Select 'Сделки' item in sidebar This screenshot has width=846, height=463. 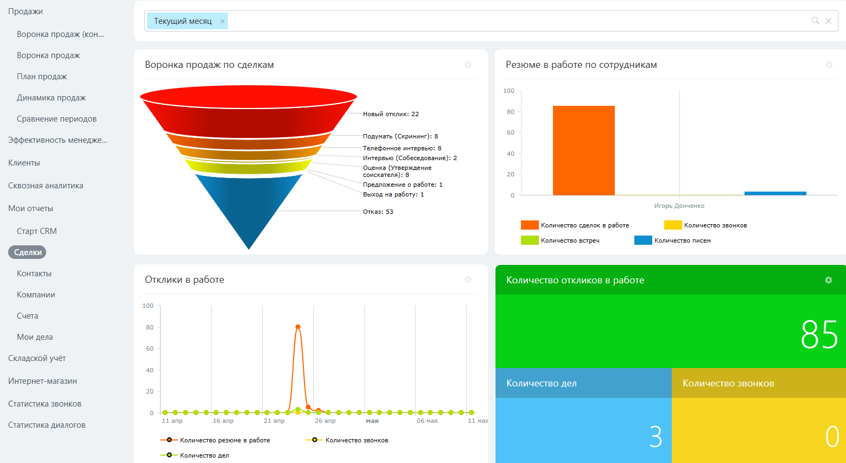[x=28, y=252]
